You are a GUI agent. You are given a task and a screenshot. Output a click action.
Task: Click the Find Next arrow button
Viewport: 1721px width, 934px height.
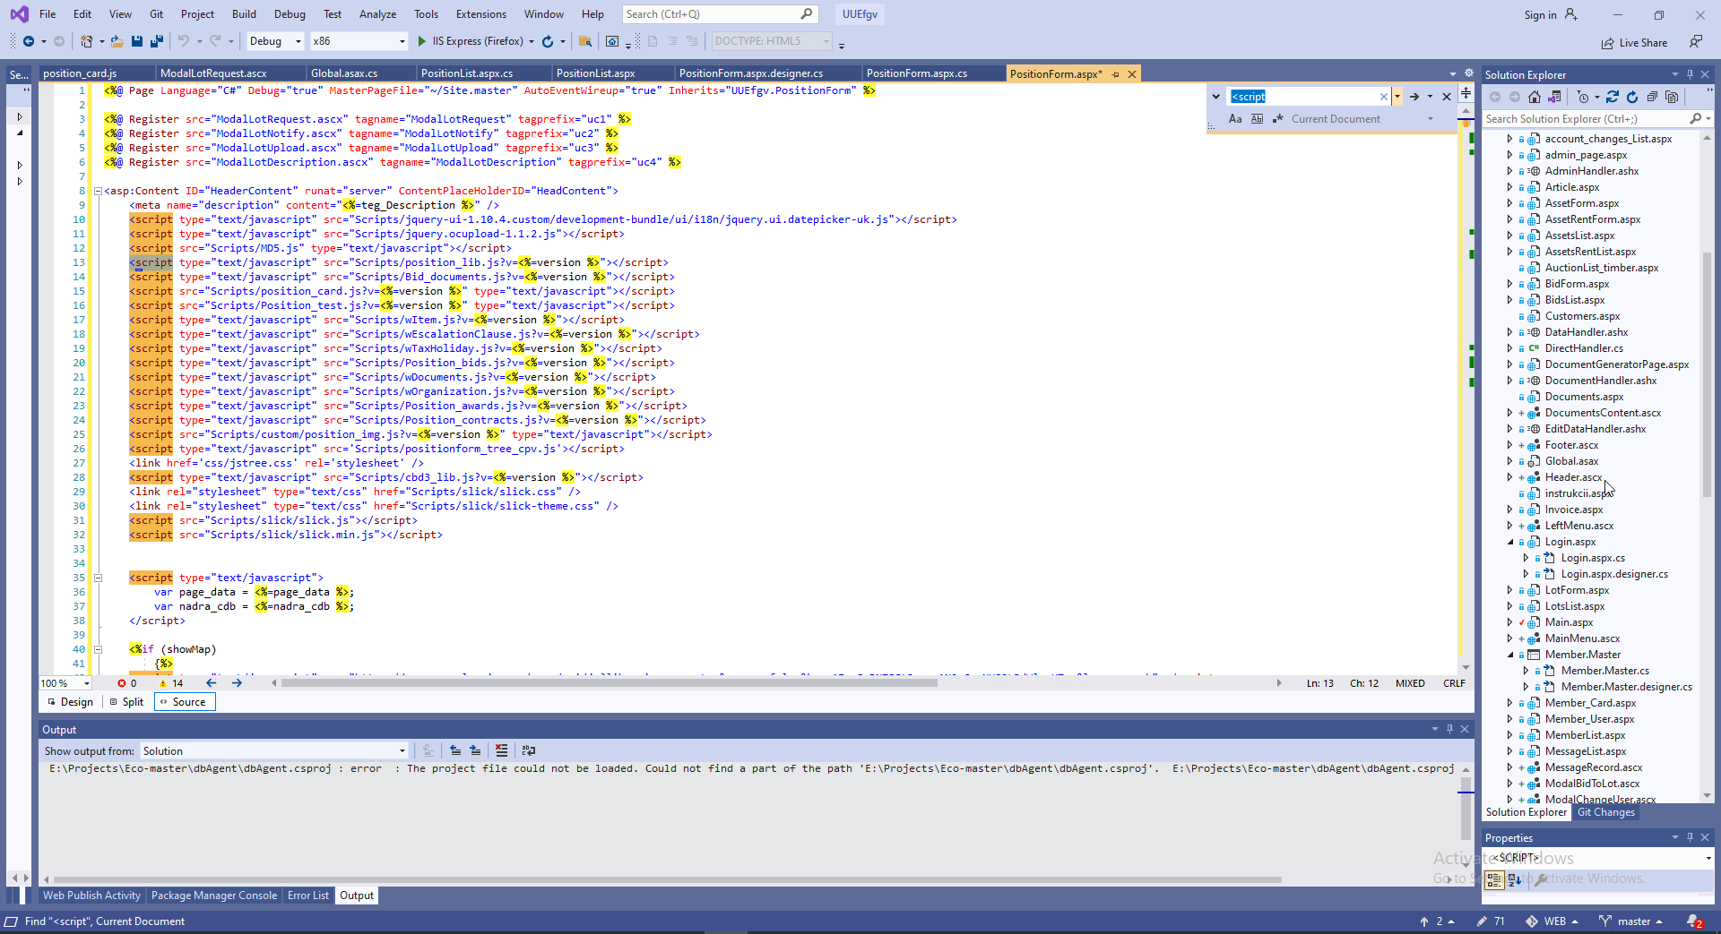click(1414, 97)
